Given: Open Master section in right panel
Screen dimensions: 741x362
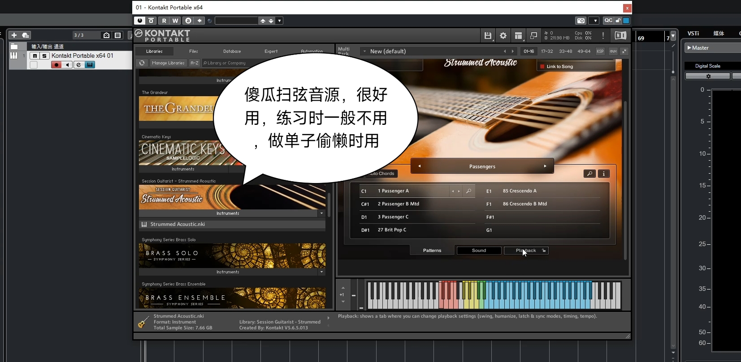Looking at the screenshot, I should tap(712, 48).
